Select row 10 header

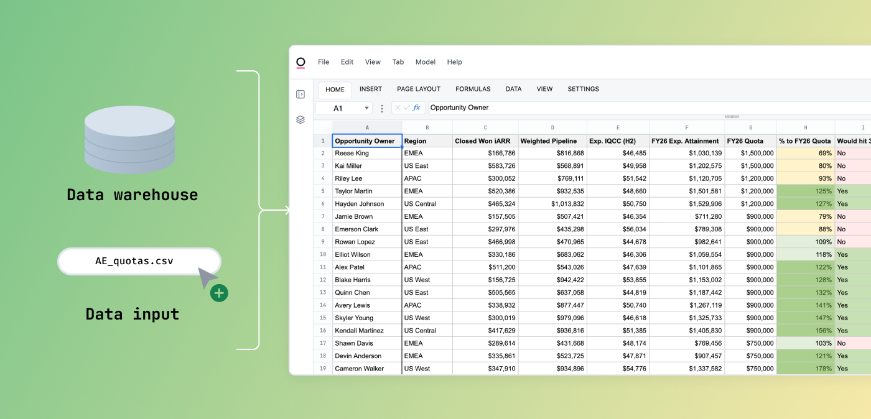pyautogui.click(x=323, y=255)
